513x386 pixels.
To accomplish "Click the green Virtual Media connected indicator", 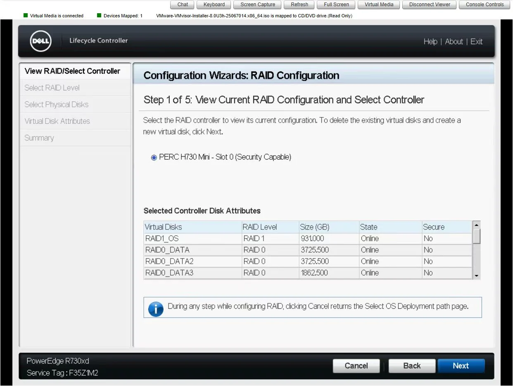I will click(x=26, y=16).
